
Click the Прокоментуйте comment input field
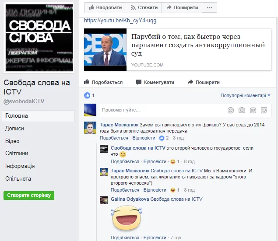186,110
